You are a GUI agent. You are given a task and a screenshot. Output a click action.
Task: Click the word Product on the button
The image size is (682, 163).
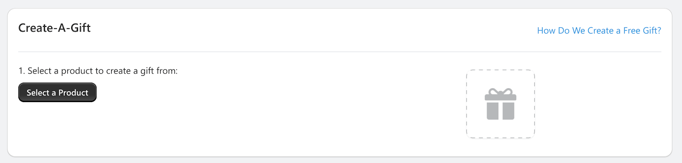[73, 92]
